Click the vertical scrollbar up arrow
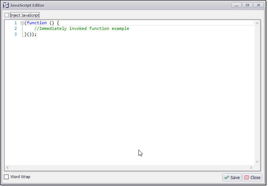268x187 pixels. click(x=257, y=23)
